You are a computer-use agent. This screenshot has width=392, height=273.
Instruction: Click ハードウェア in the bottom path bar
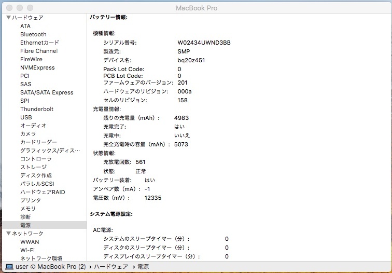click(x=111, y=267)
